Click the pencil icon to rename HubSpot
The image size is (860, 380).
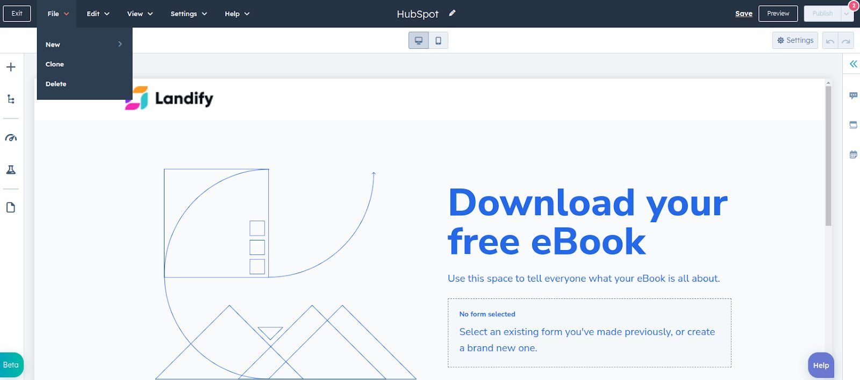pos(452,13)
